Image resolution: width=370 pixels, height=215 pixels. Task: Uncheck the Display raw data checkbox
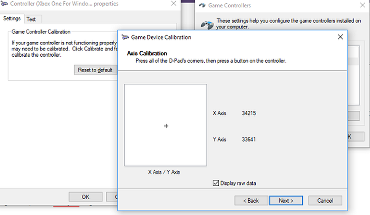tap(216, 183)
